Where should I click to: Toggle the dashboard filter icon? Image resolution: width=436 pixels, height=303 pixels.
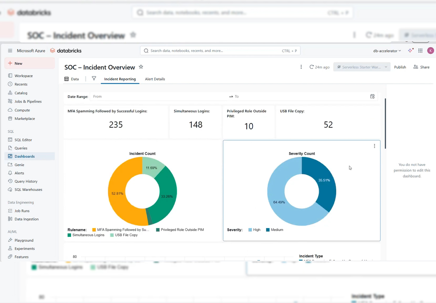94,78
